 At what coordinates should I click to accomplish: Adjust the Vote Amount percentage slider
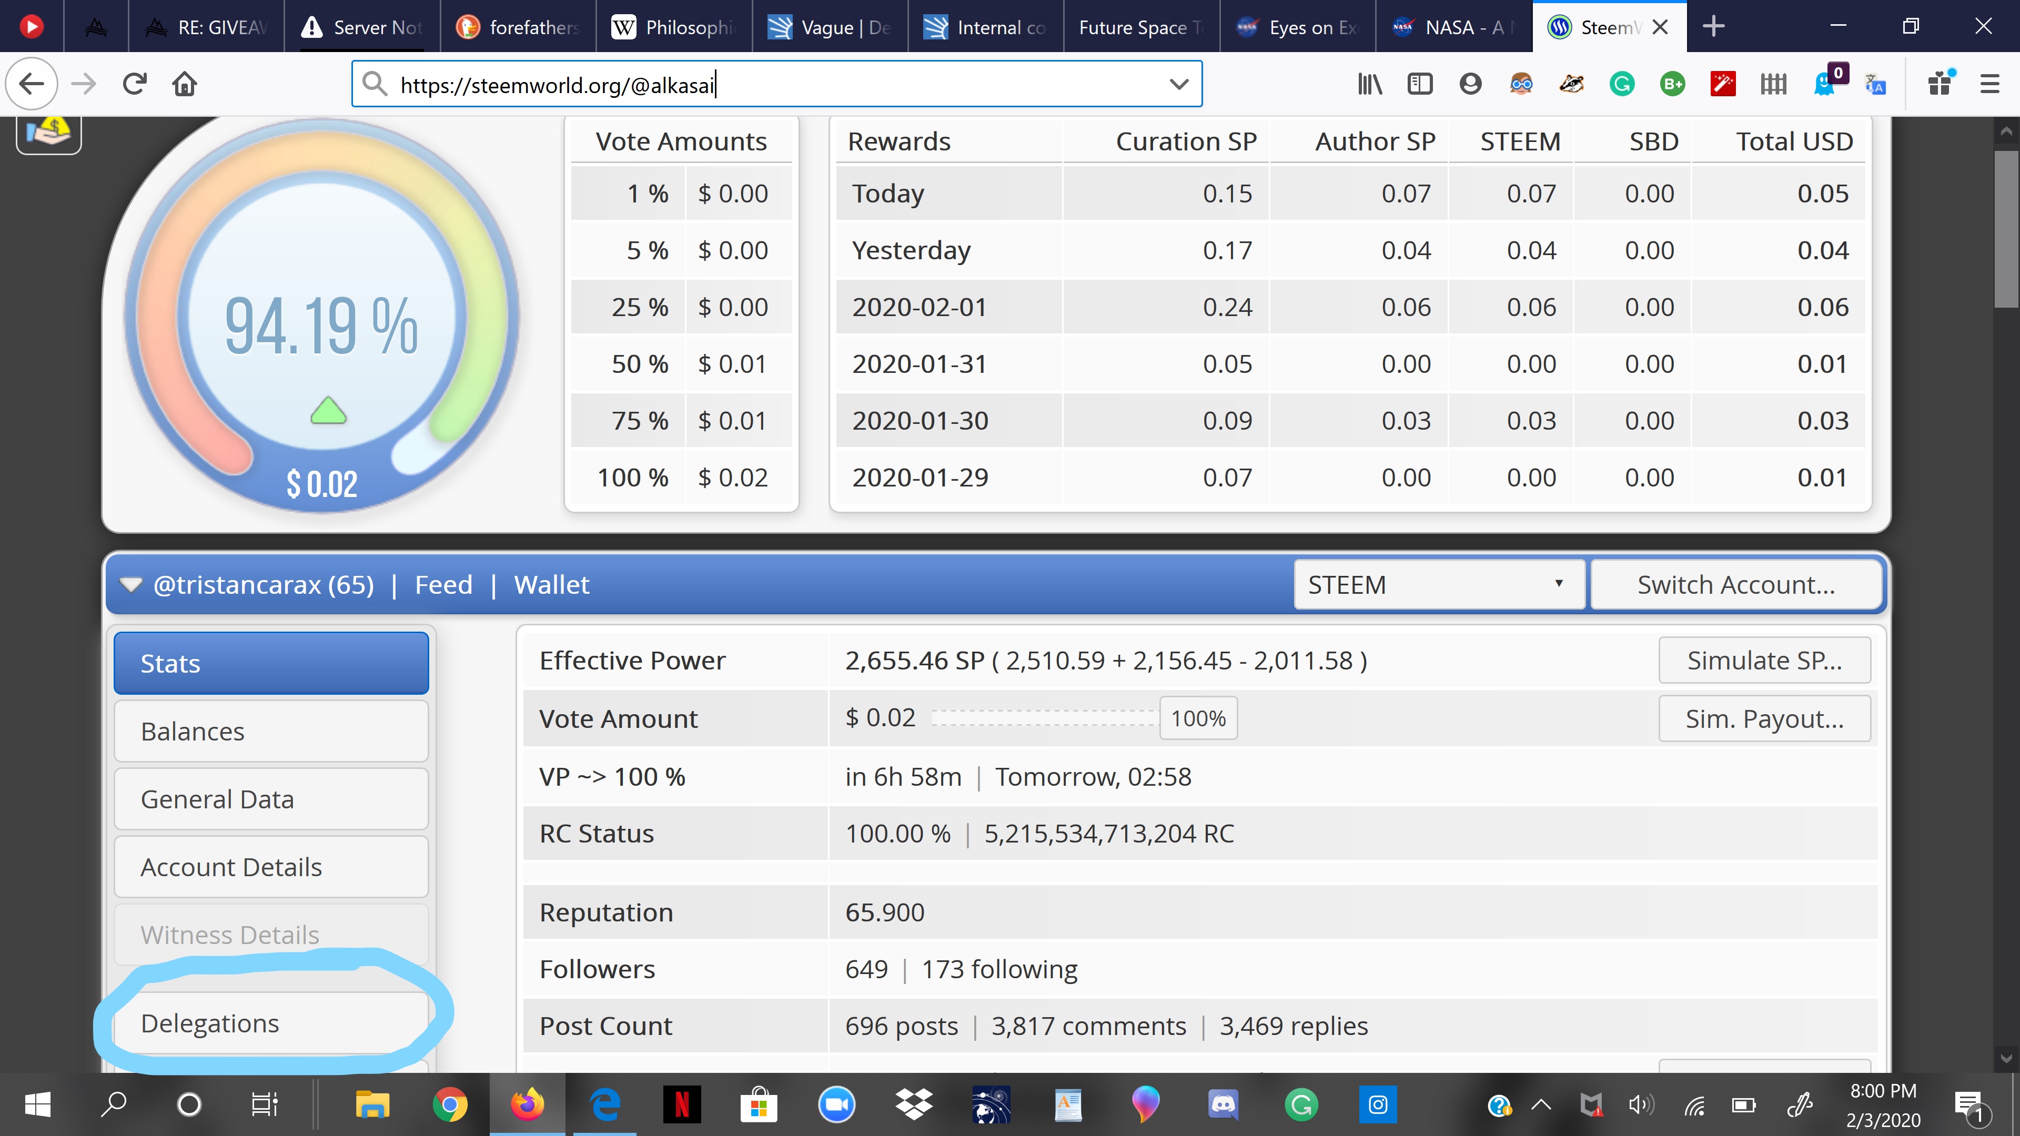pos(1198,718)
